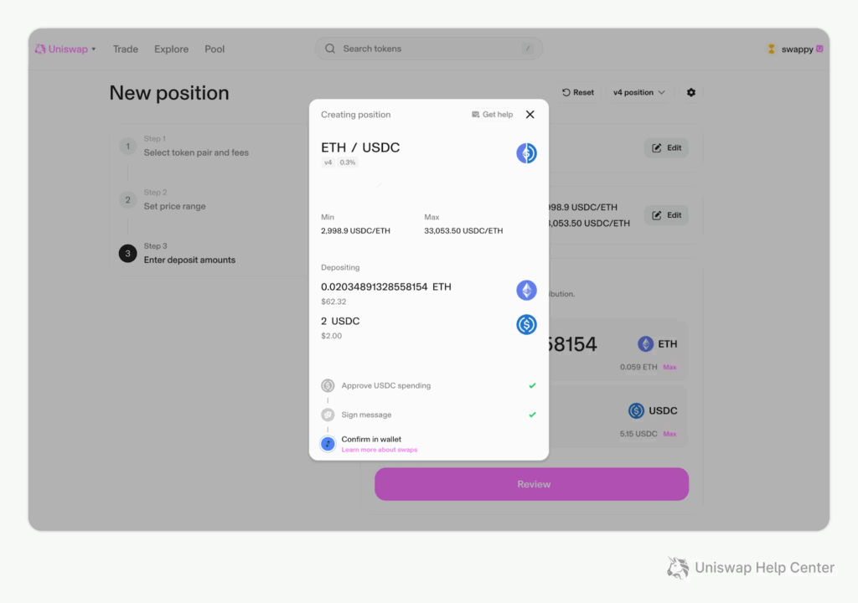858x603 pixels.
Task: Expand the Uniswap logo menu arrow
Action: pyautogui.click(x=94, y=49)
